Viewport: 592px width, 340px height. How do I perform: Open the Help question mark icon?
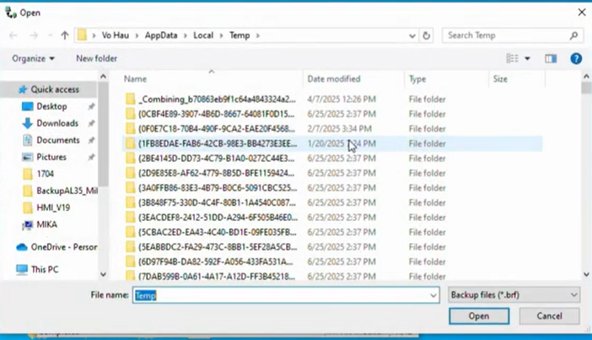click(576, 58)
